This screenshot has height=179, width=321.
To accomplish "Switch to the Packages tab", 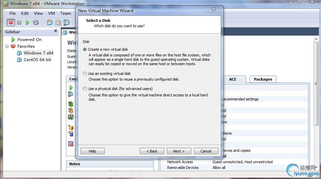I will 263,79.
